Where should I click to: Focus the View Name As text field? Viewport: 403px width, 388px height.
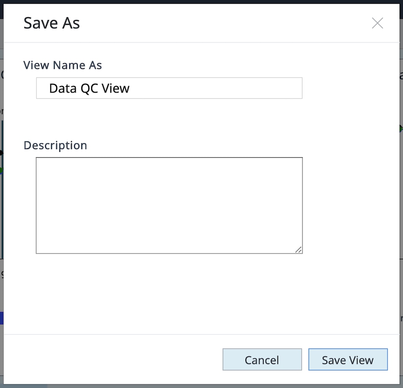[x=169, y=88]
